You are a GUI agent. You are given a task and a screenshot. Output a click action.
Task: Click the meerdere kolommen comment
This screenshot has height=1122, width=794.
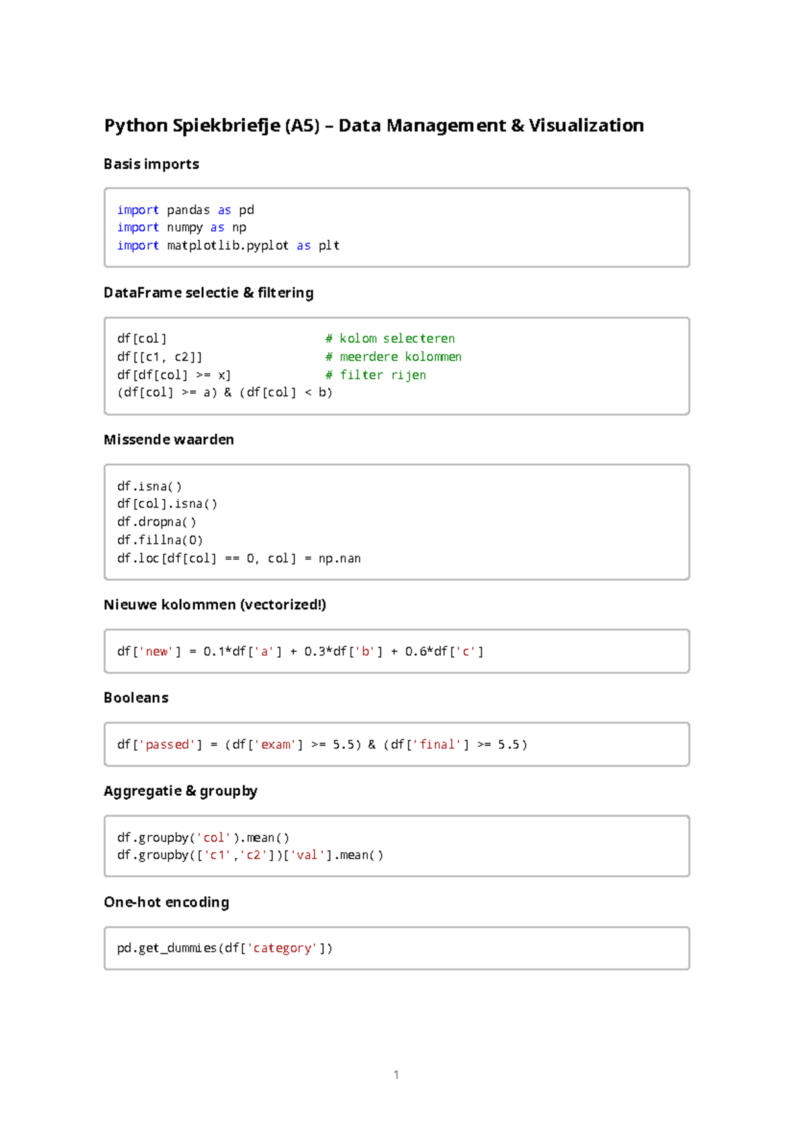tap(393, 357)
